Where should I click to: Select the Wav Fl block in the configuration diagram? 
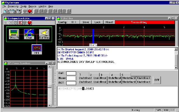(x=14, y=34)
